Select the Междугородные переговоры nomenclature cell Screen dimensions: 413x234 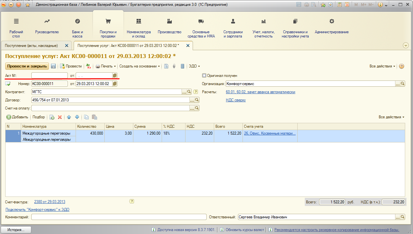[x=48, y=133]
